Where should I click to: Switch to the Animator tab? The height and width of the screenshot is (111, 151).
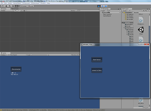(x=15, y=9)
